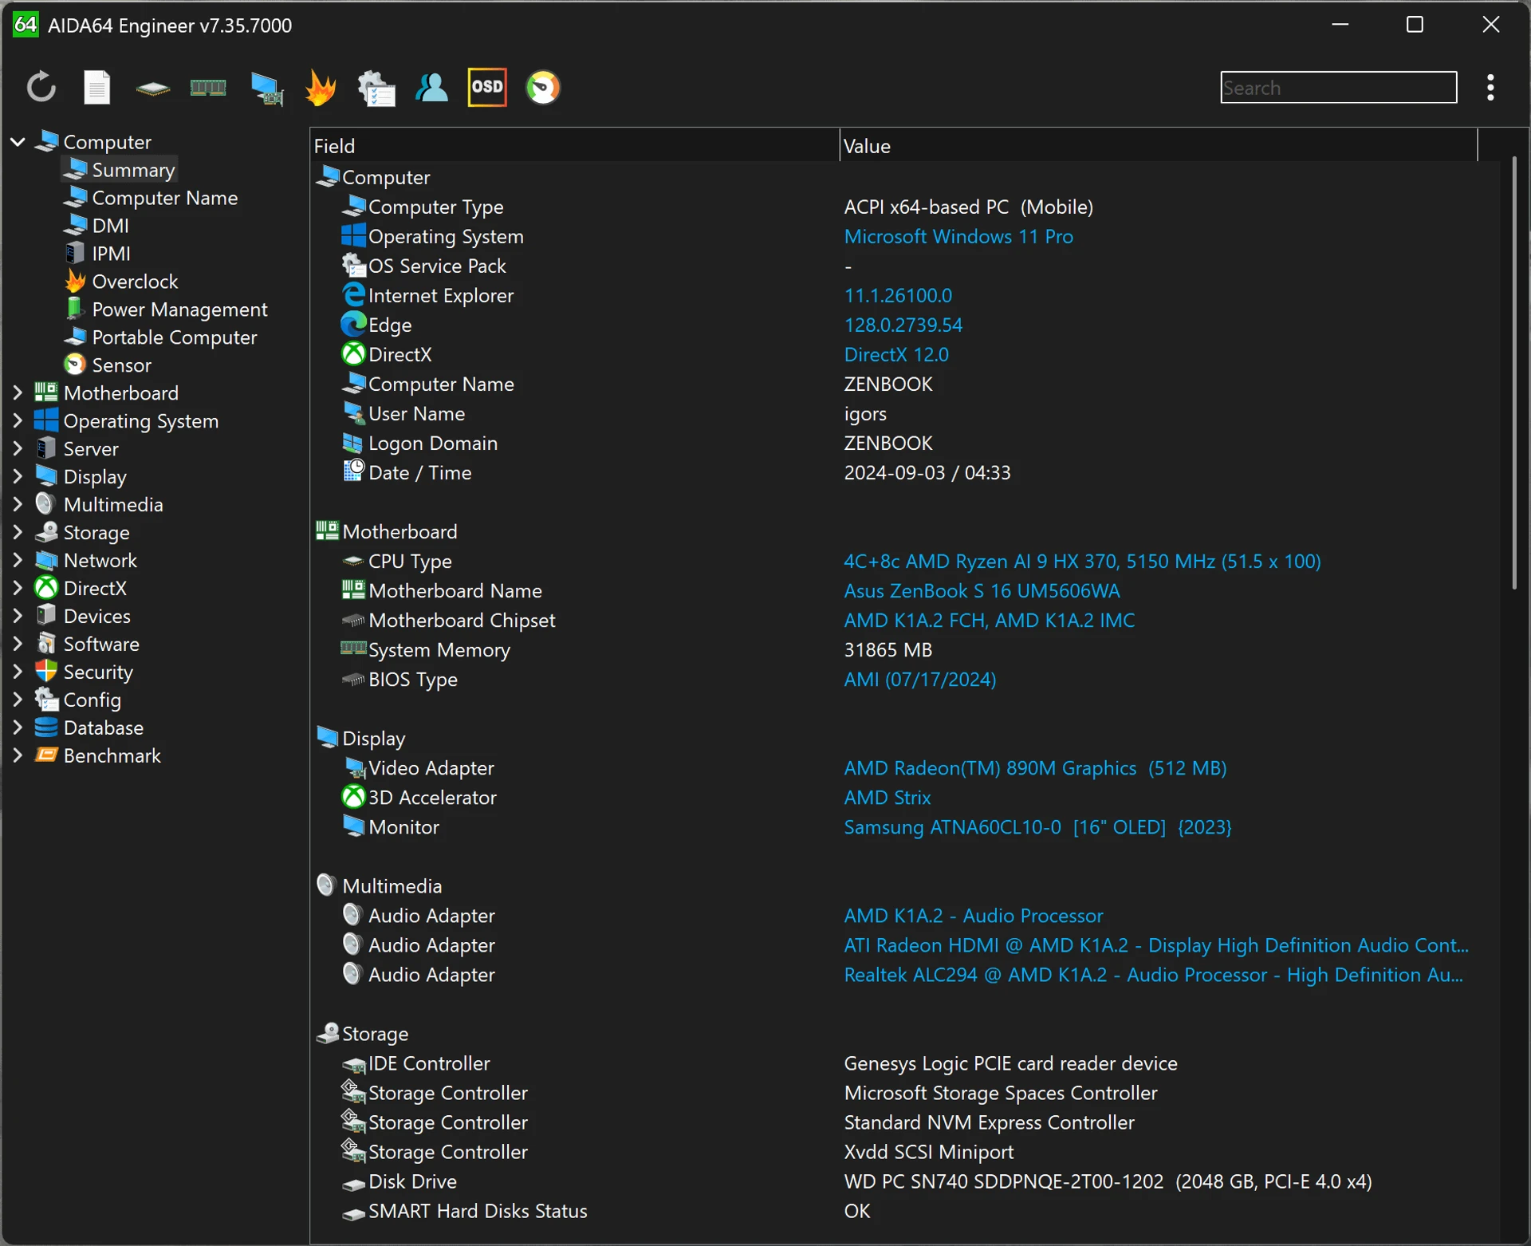This screenshot has width=1531, height=1246.
Task: Click the ATI Radeon HDMI audio link
Action: click(x=1156, y=945)
